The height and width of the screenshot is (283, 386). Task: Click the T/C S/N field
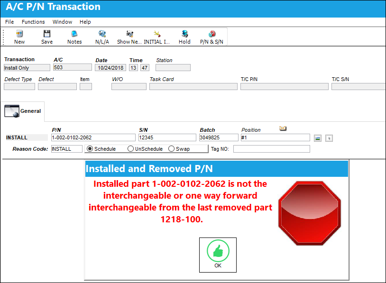(358, 87)
